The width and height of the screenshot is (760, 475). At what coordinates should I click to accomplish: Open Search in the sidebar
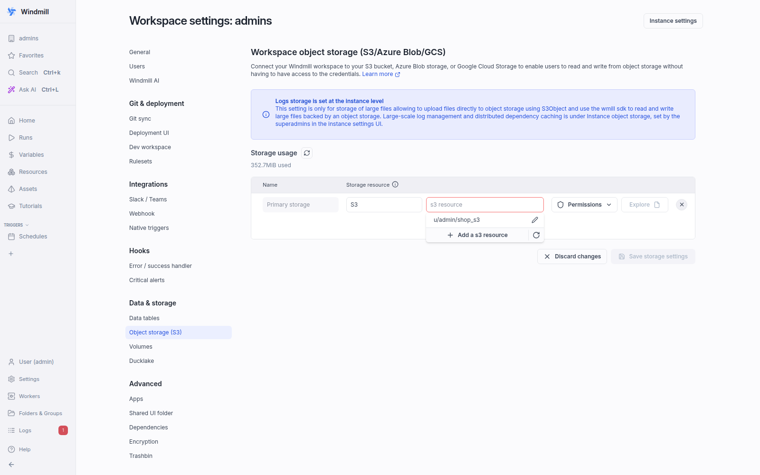pyautogui.click(x=38, y=73)
